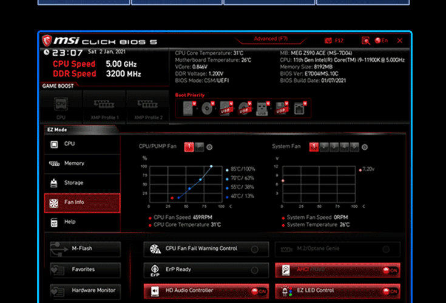Open the CPU section in EZ Mode sidebar
This screenshot has width=446, height=303.
pyautogui.click(x=82, y=144)
